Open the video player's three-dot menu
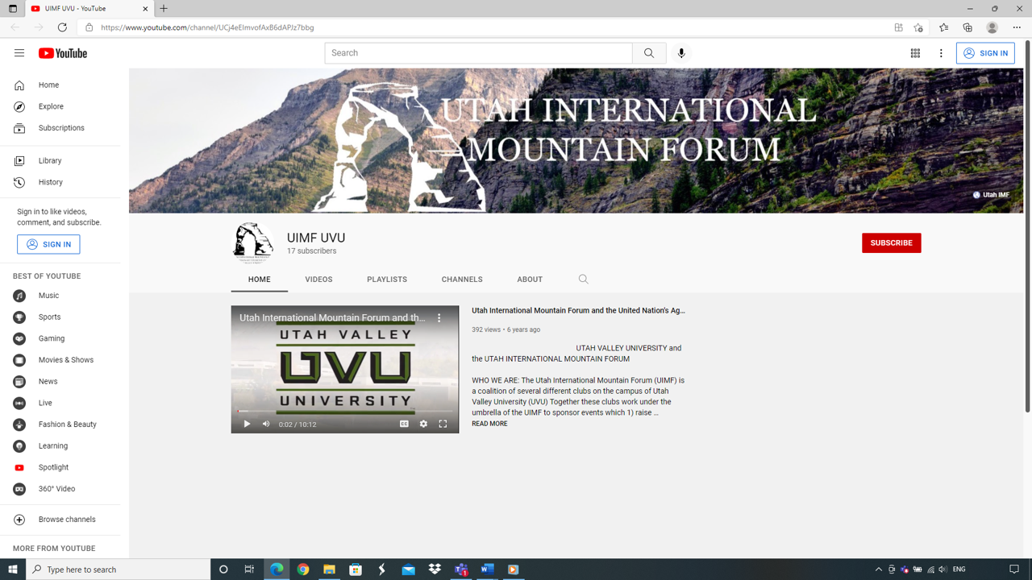 (x=439, y=318)
